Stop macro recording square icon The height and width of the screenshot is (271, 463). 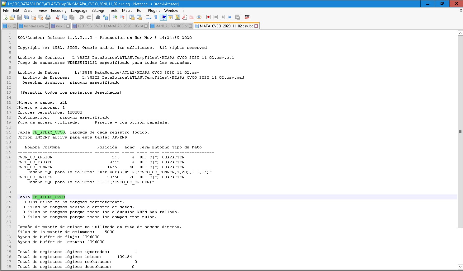(x=215, y=17)
